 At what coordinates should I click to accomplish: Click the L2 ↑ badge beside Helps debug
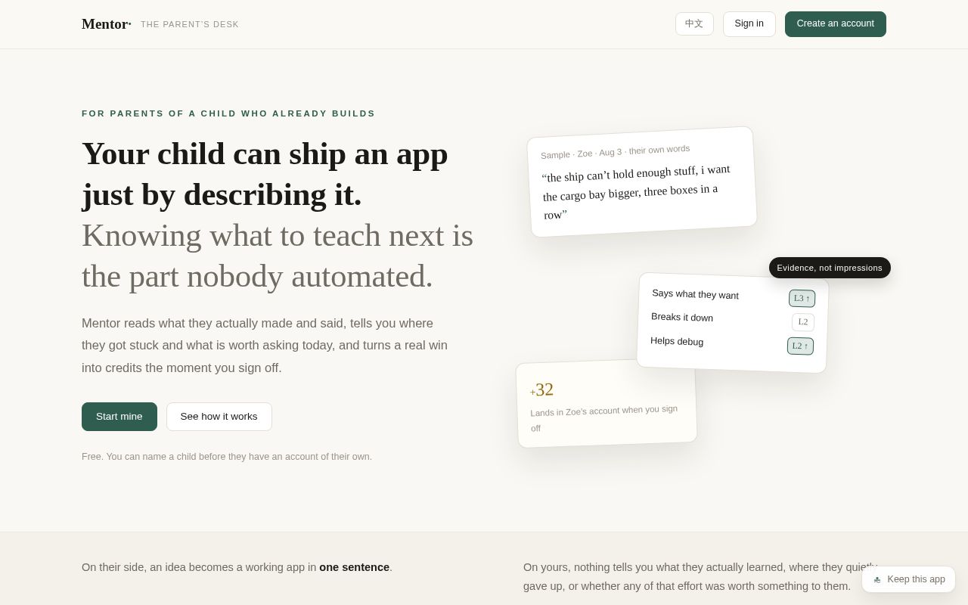[x=800, y=346]
